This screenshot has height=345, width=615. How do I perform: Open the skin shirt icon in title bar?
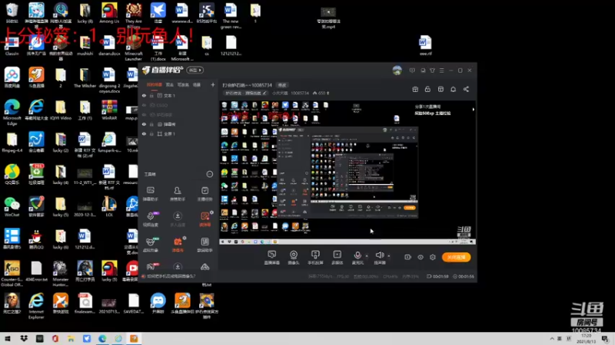click(x=432, y=71)
